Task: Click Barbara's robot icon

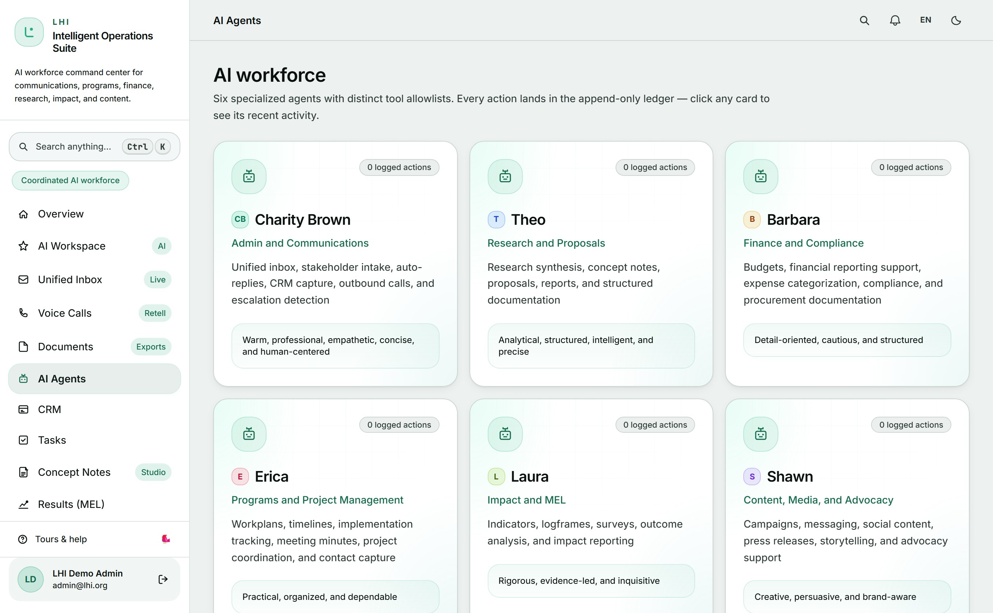Action: 760,176
